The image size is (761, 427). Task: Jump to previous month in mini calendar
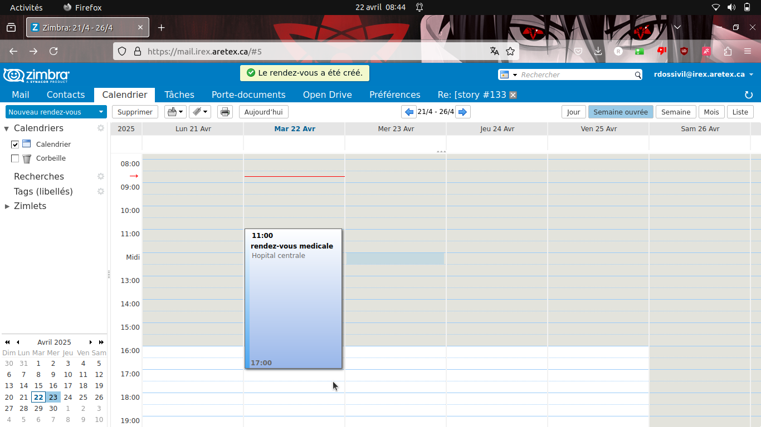coord(18,342)
